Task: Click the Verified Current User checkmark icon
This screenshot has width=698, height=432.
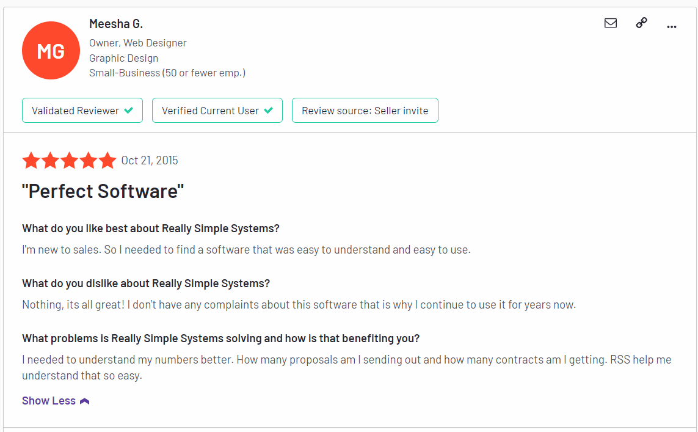Action: [x=269, y=111]
